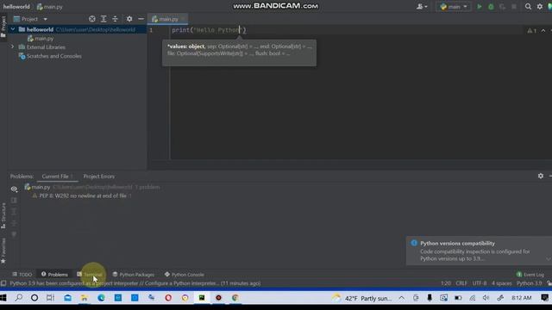
Task: Open the Favorites side tab
Action: 3,251
